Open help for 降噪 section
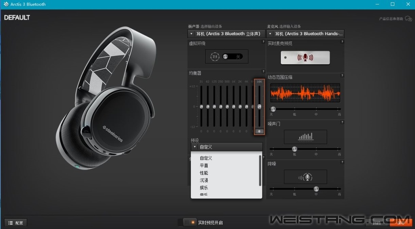415x229 pixels. pos(342,162)
